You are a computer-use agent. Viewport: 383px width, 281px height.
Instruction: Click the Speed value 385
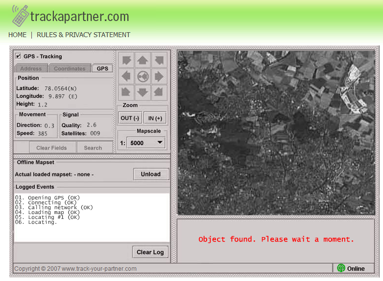43,133
